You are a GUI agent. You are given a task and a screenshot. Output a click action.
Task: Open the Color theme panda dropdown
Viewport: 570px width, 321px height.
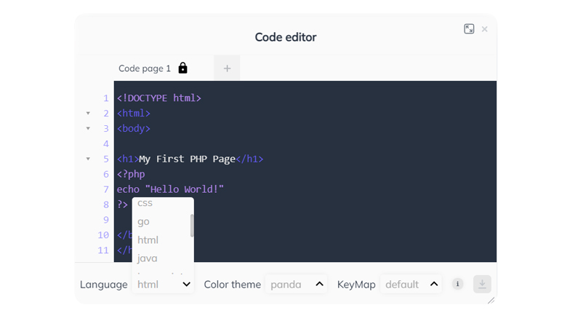coord(297,284)
